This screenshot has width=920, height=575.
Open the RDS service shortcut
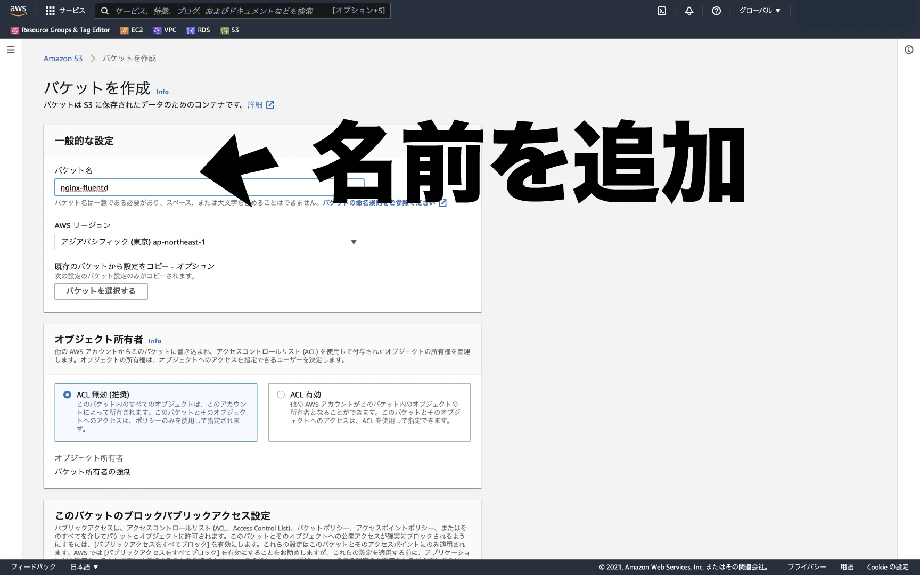[x=198, y=30]
